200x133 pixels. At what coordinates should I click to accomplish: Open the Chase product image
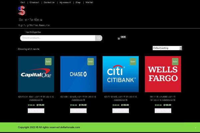[x=78, y=74]
